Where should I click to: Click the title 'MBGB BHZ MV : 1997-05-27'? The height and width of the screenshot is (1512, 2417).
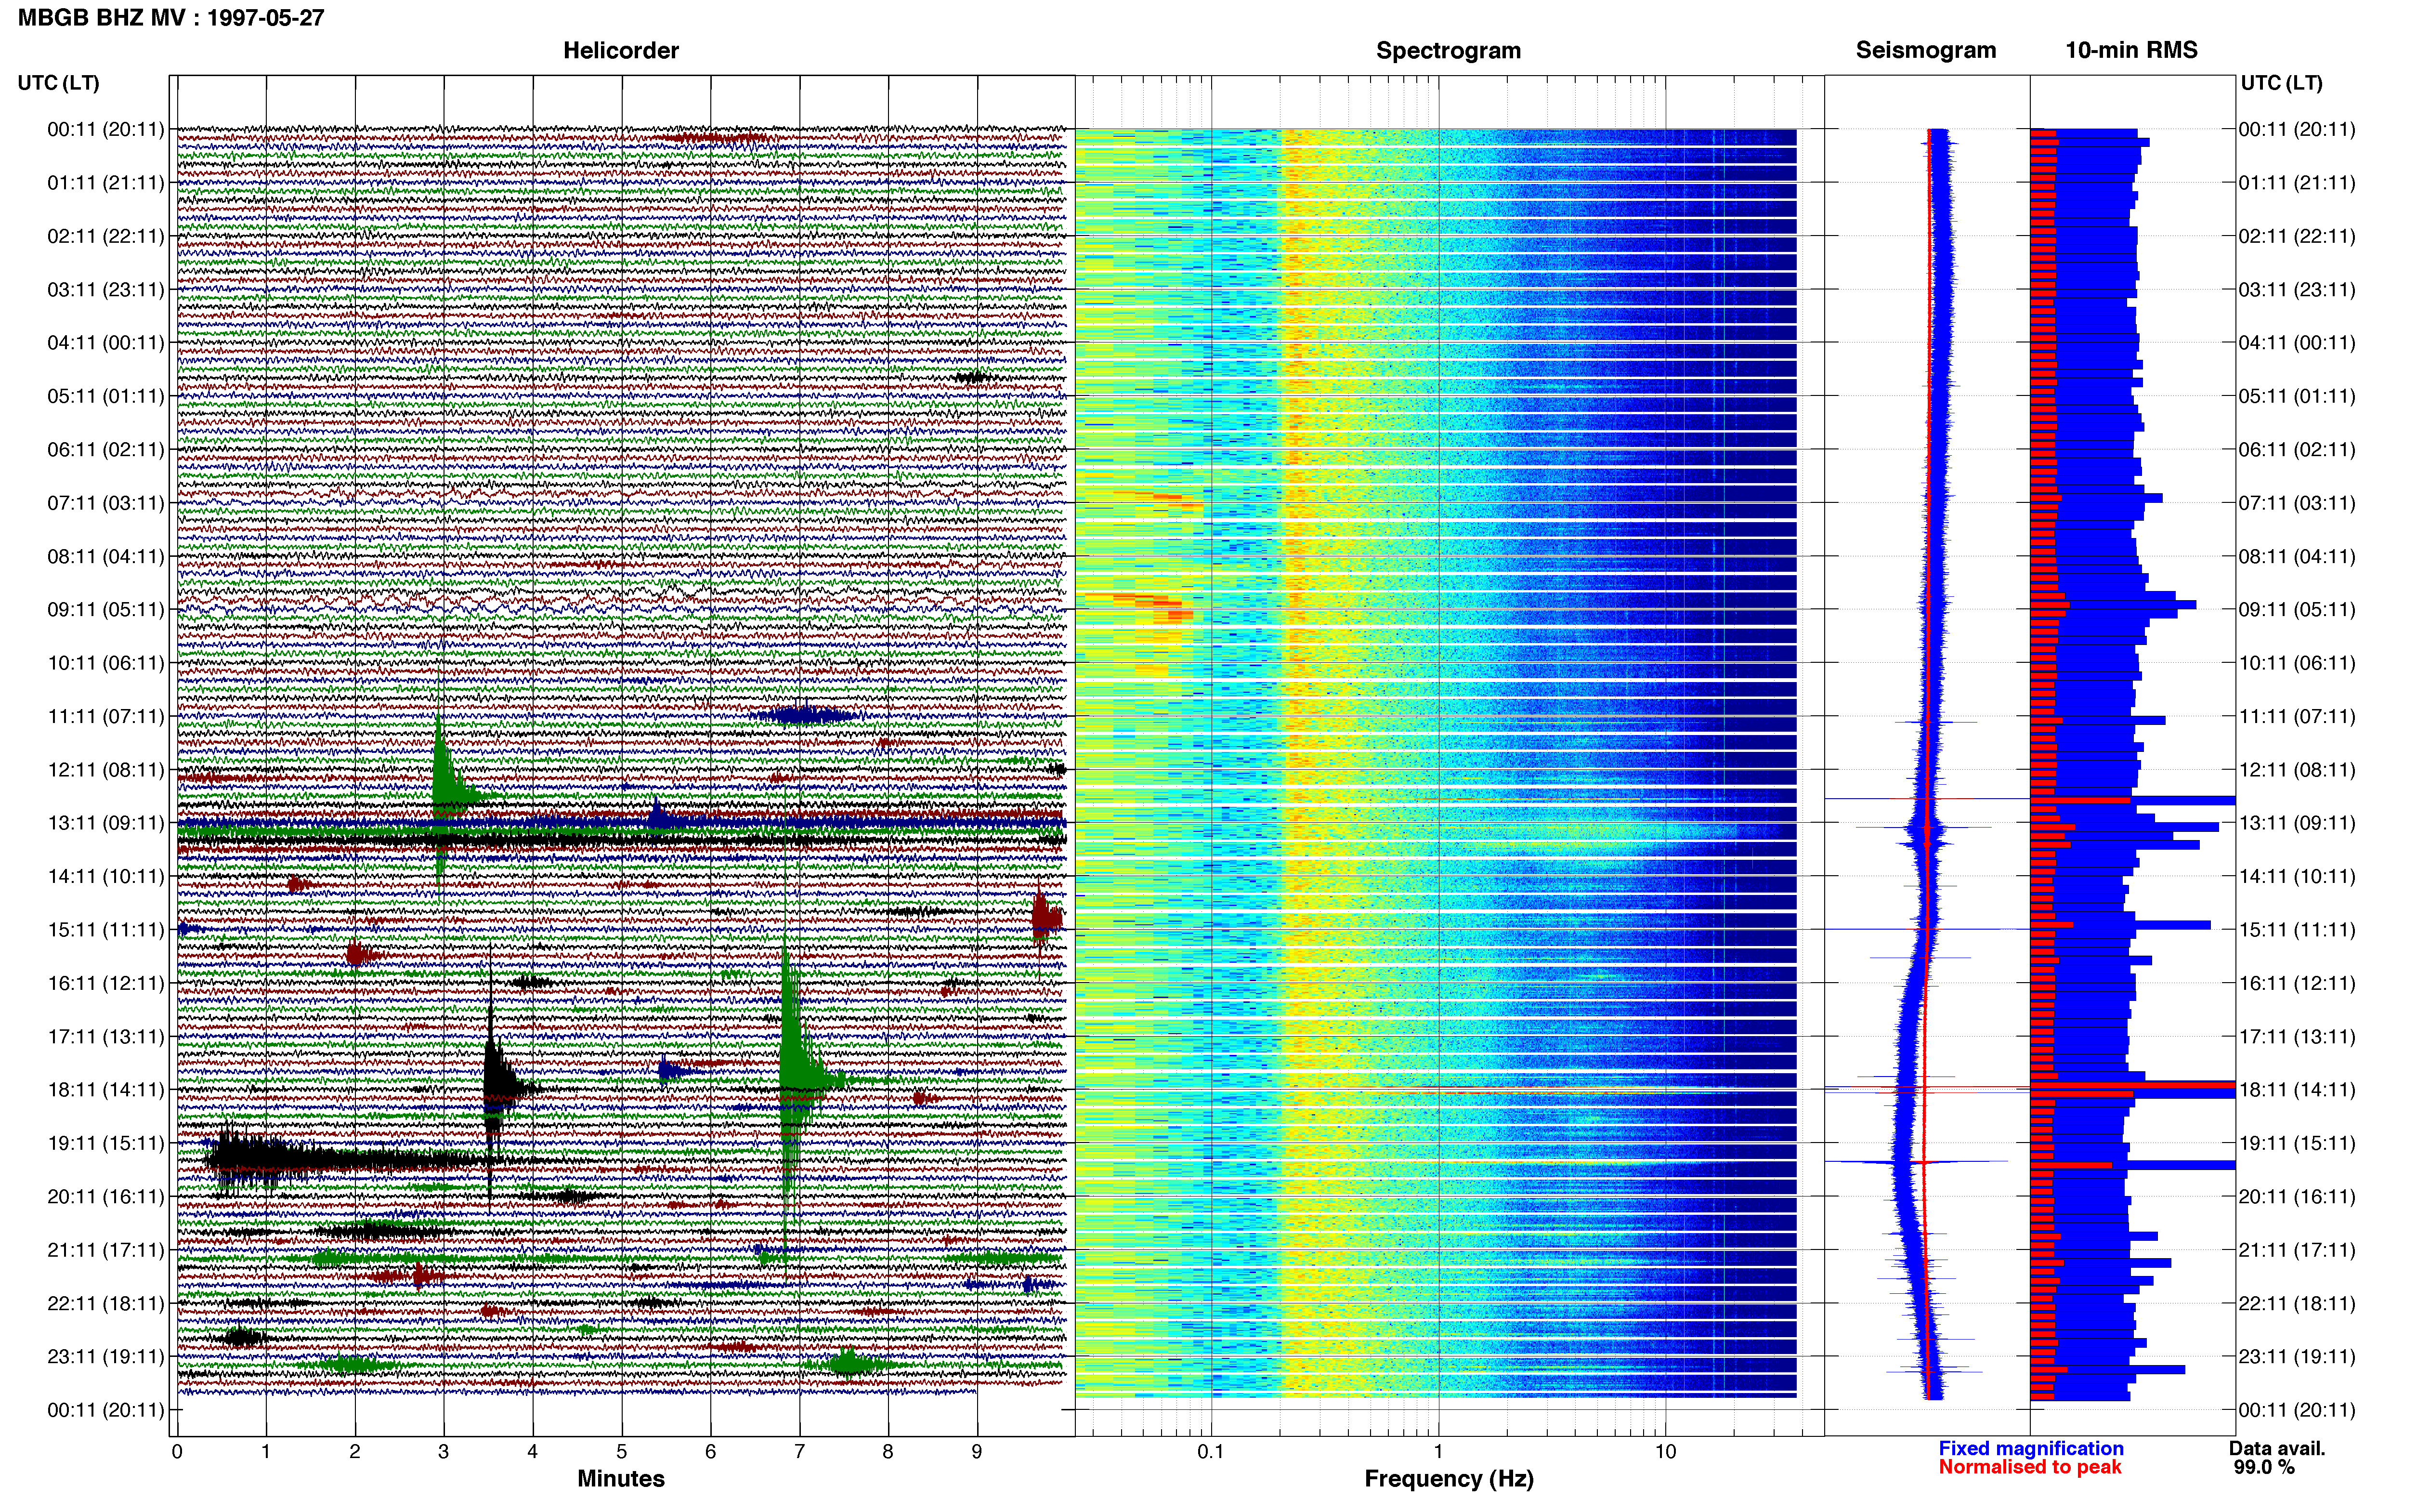[x=171, y=17]
